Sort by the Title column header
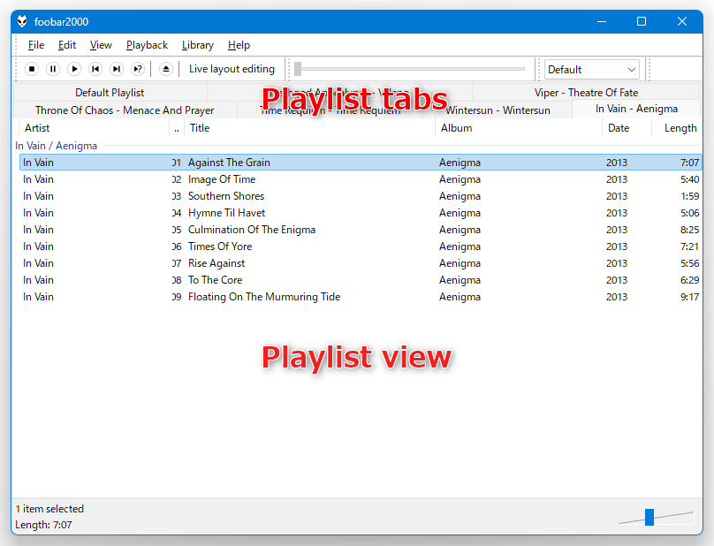714x546 pixels. (309, 128)
